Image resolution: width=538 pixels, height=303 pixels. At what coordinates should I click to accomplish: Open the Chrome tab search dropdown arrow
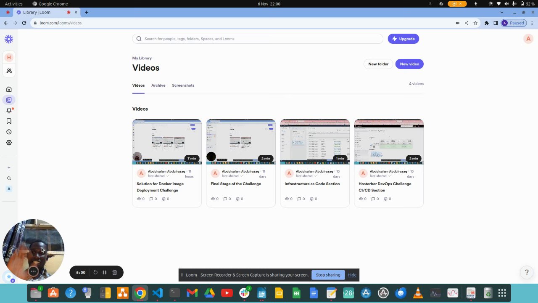click(x=501, y=12)
